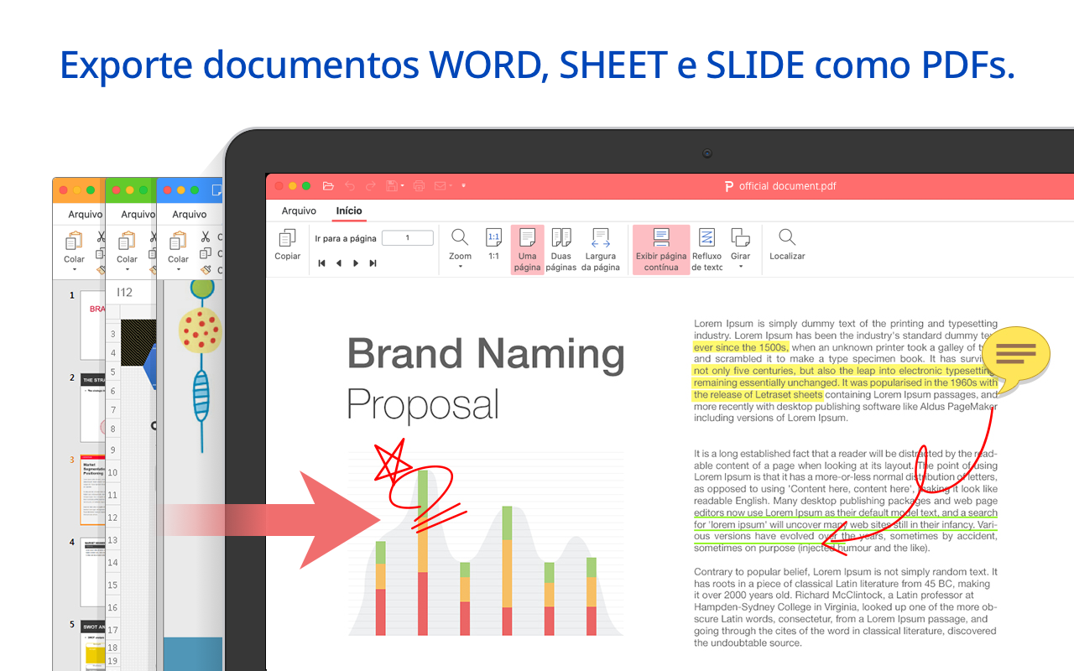The height and width of the screenshot is (671, 1074).
Task: Jump to last page arrow button
Action: (373, 263)
